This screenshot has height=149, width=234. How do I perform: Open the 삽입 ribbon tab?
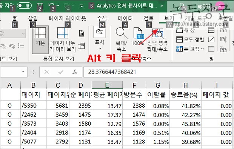coord(33,18)
